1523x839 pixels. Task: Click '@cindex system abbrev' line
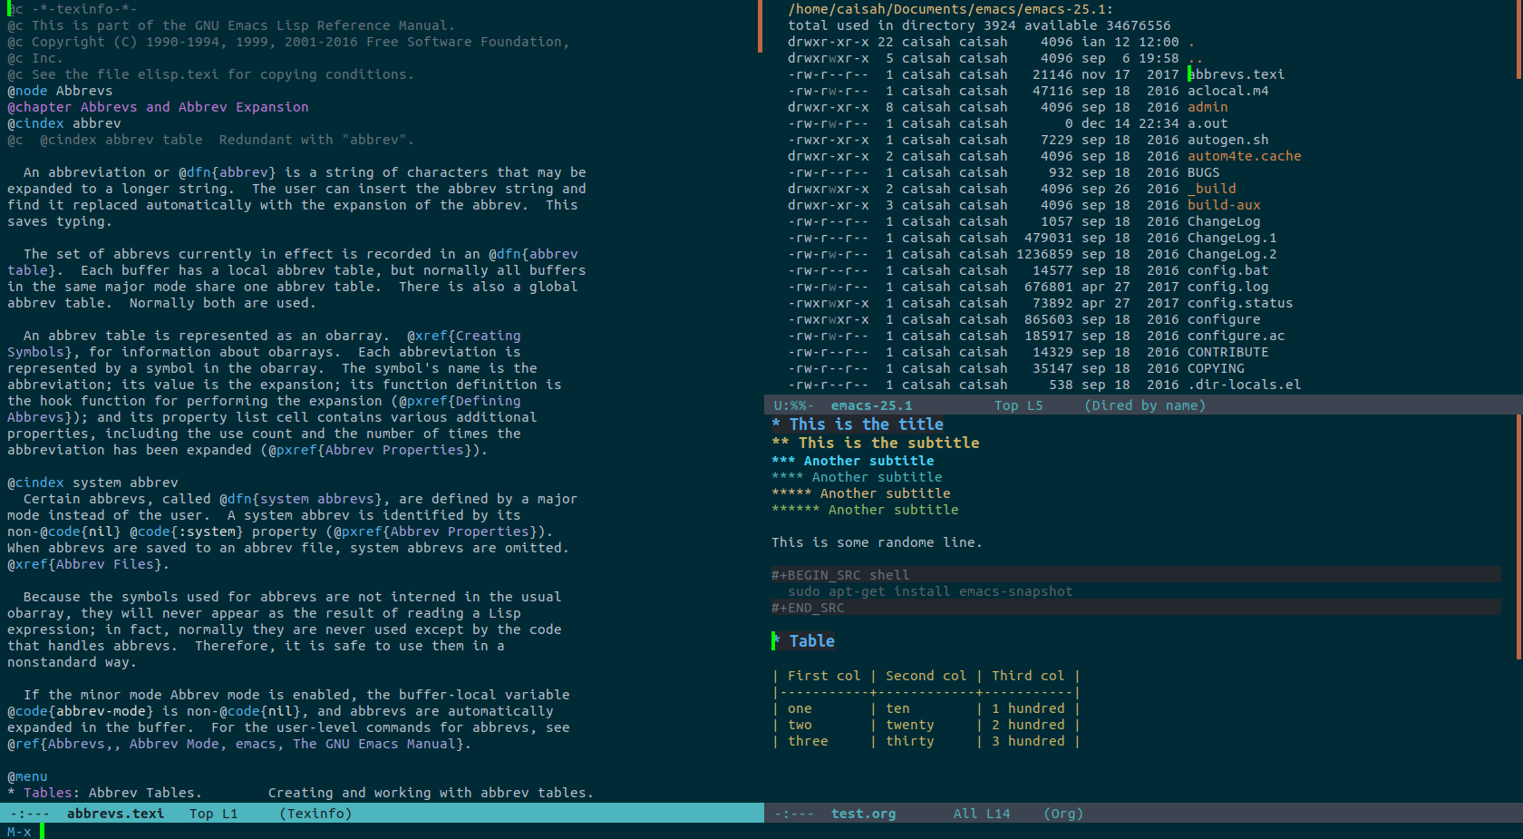[92, 483]
